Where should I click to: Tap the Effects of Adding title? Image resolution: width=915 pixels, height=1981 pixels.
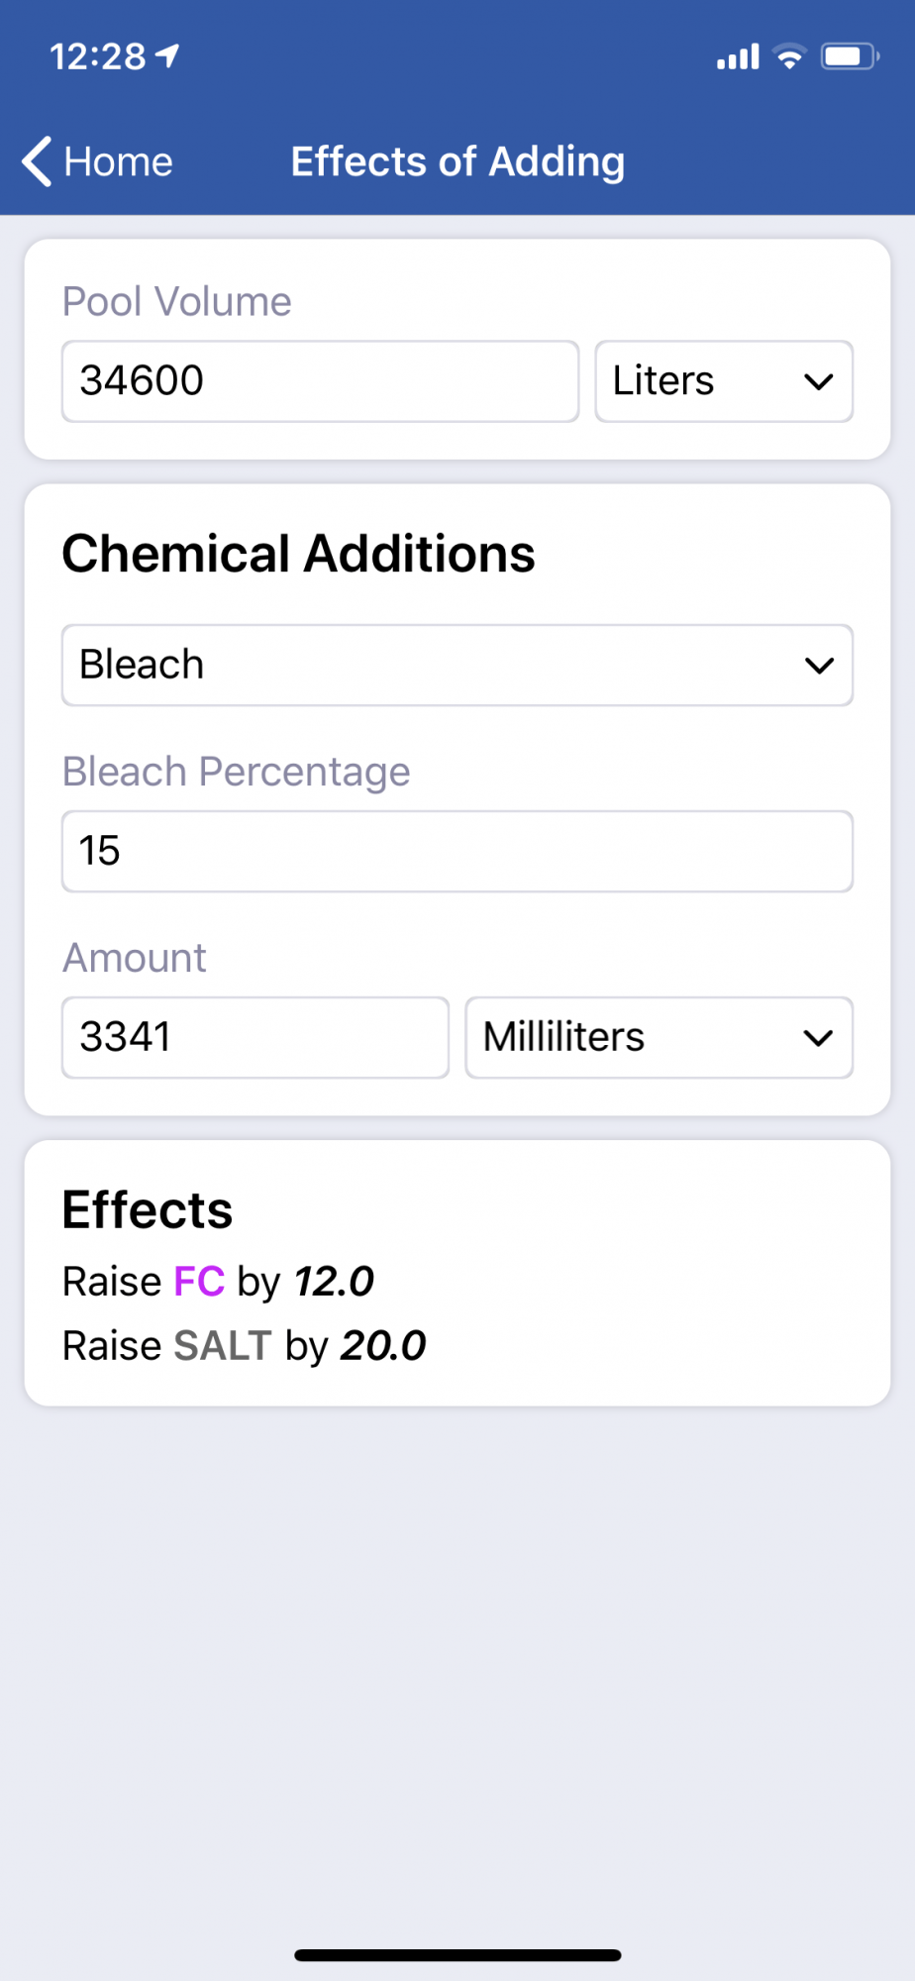pyautogui.click(x=457, y=161)
